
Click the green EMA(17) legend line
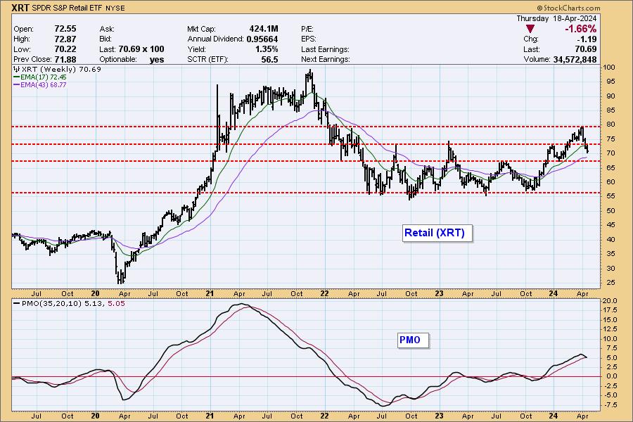click(17, 77)
